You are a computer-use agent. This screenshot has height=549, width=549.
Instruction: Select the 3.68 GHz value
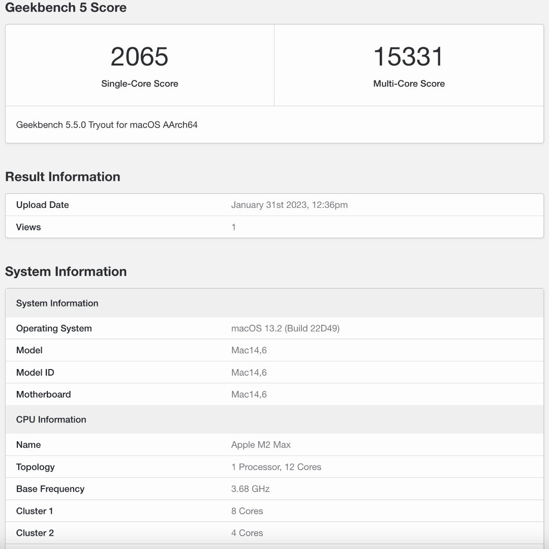click(250, 489)
